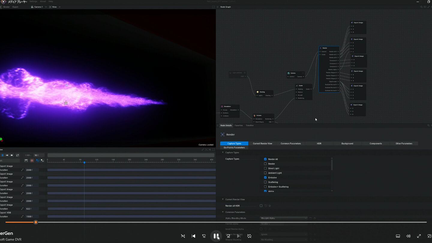Enable Ambient Light capture type
This screenshot has width=432, height=243.
[265, 173]
